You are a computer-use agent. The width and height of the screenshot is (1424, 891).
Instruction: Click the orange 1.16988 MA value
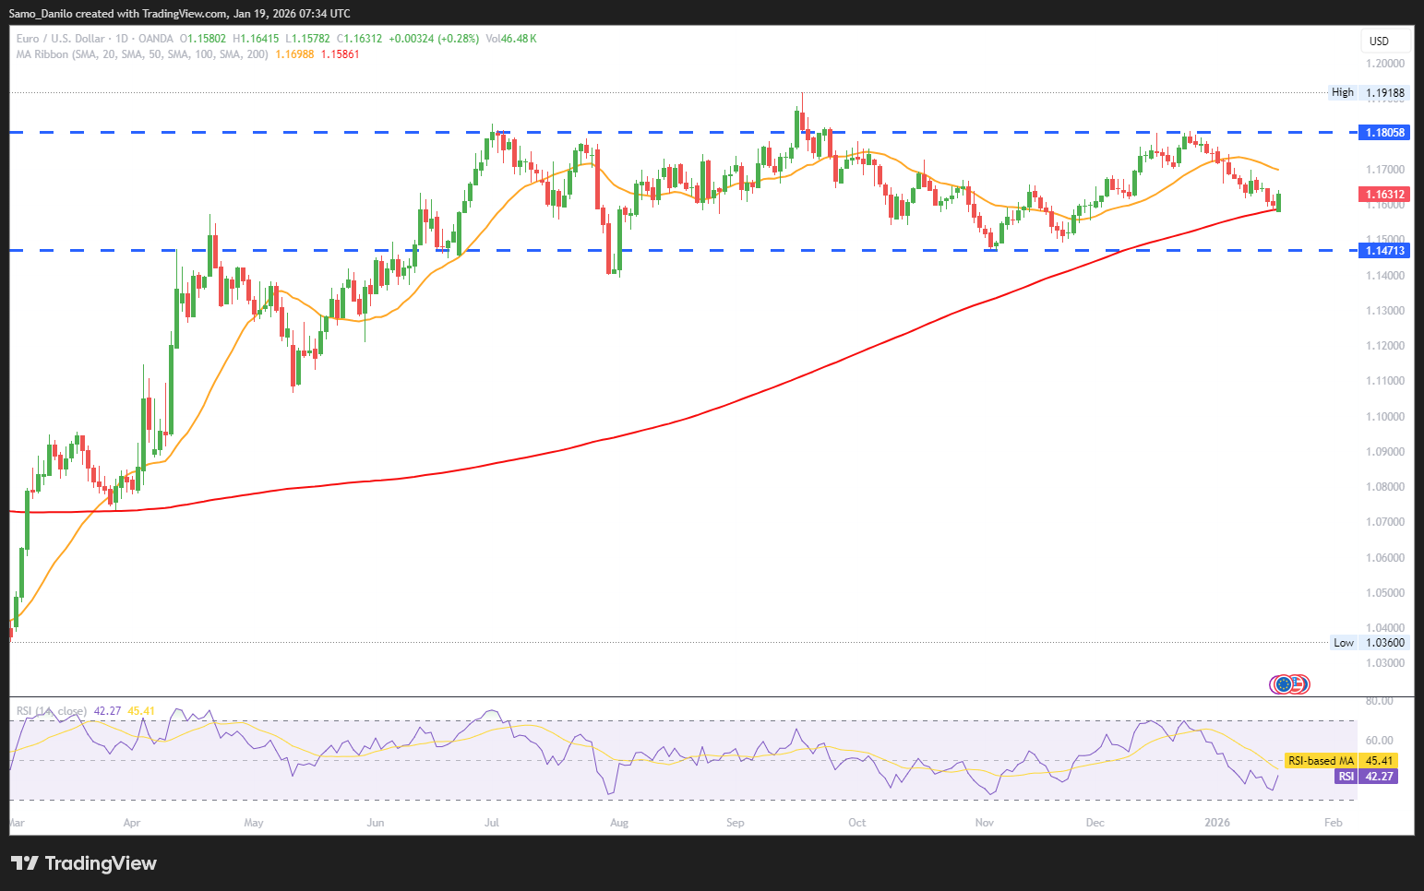(x=294, y=54)
